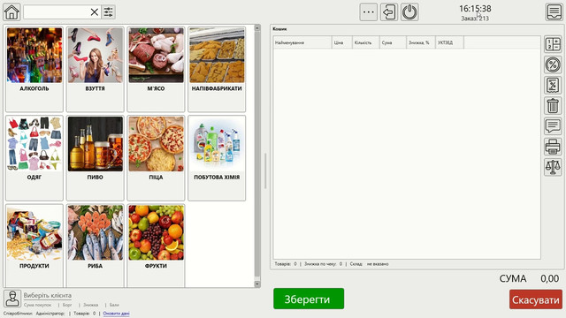This screenshot has height=318, width=566.
Task: Click the УКТЗЕД column header
Action: 449,42
